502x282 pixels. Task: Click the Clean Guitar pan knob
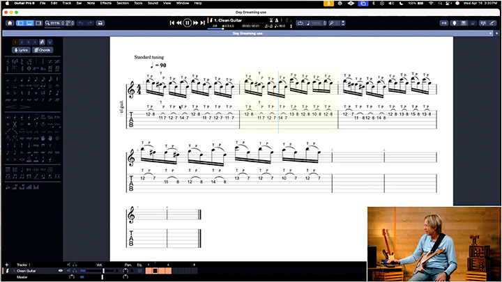click(125, 271)
